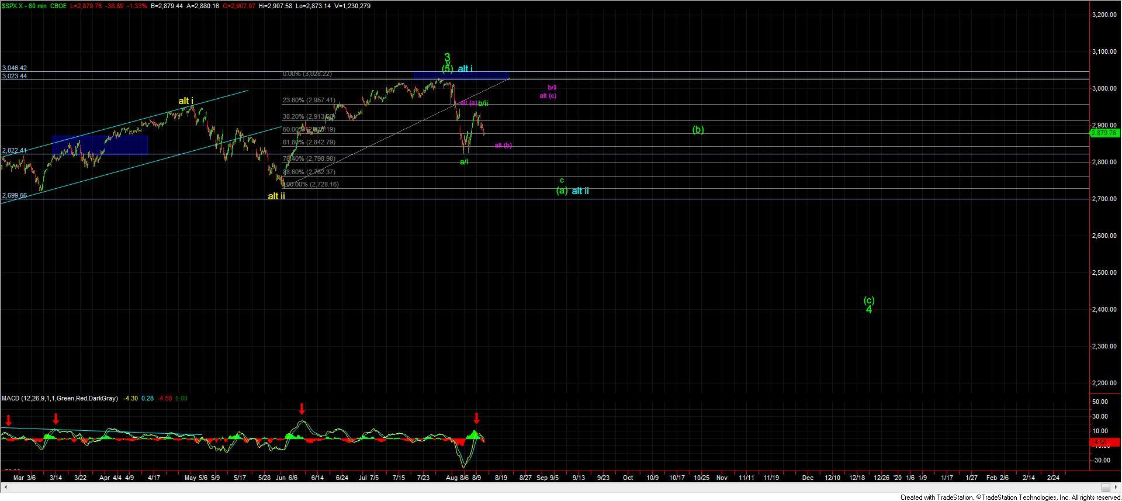Select the green '4' wave label
This screenshot has width=1122, height=501.
869,310
